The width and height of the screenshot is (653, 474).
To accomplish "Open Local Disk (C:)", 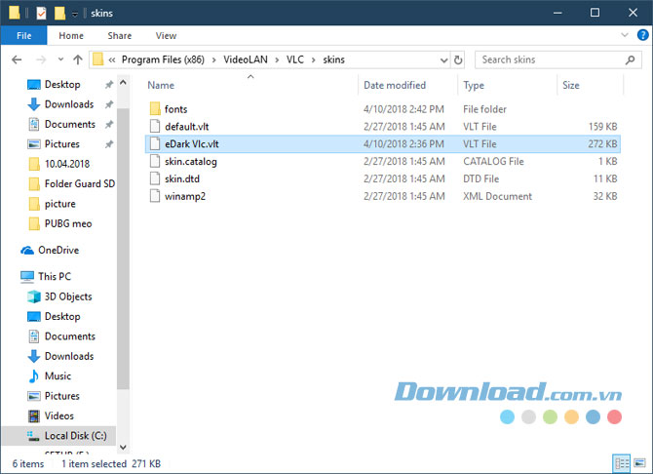I will coord(75,436).
